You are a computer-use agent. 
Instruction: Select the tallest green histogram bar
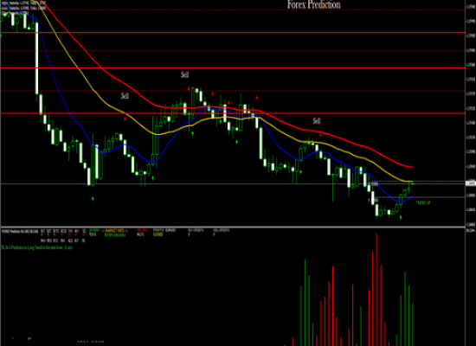(x=305, y=302)
